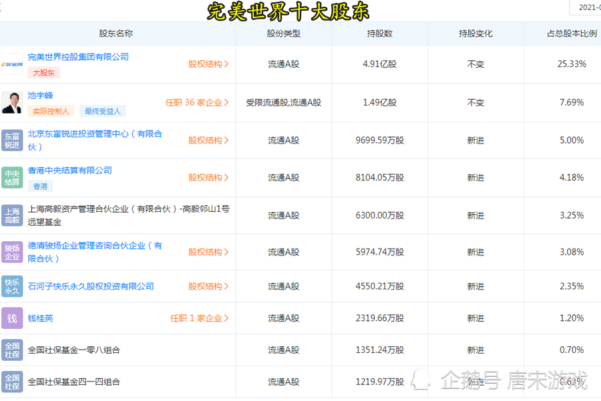Select the 1219.97万股 cell
This screenshot has height=401, width=601.
click(x=380, y=382)
